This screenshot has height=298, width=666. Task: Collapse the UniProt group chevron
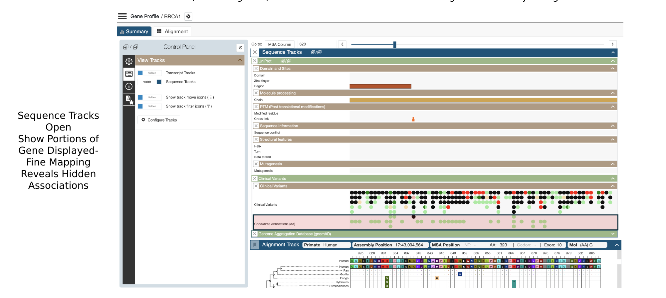click(613, 61)
